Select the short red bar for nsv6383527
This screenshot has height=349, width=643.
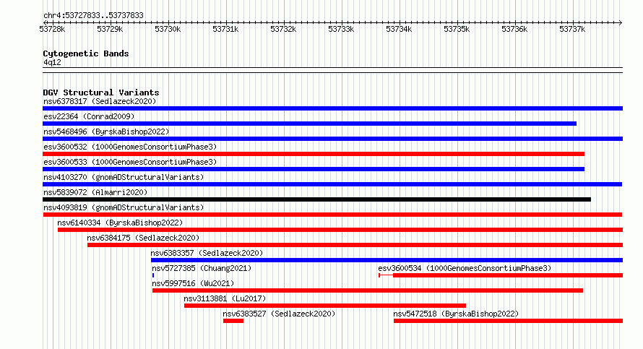coord(233,321)
